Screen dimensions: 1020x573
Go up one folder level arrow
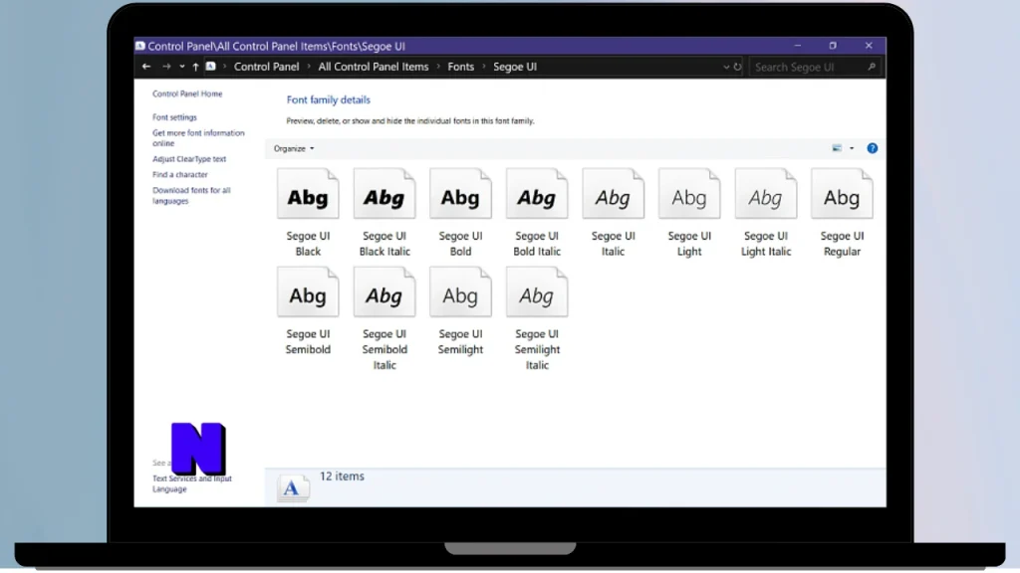(x=195, y=67)
